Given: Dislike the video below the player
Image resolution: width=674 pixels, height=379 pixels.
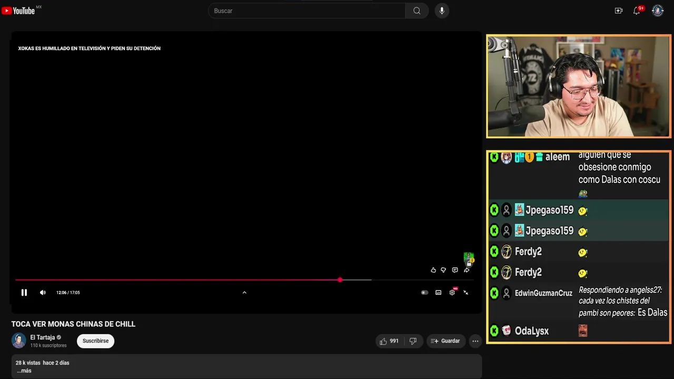Looking at the screenshot, I should (413, 341).
